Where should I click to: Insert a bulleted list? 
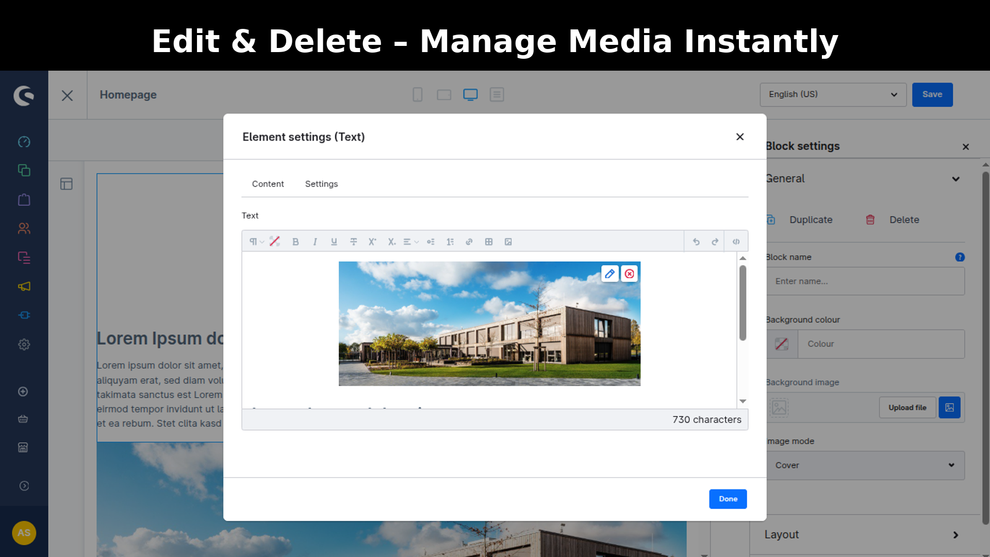coord(431,241)
